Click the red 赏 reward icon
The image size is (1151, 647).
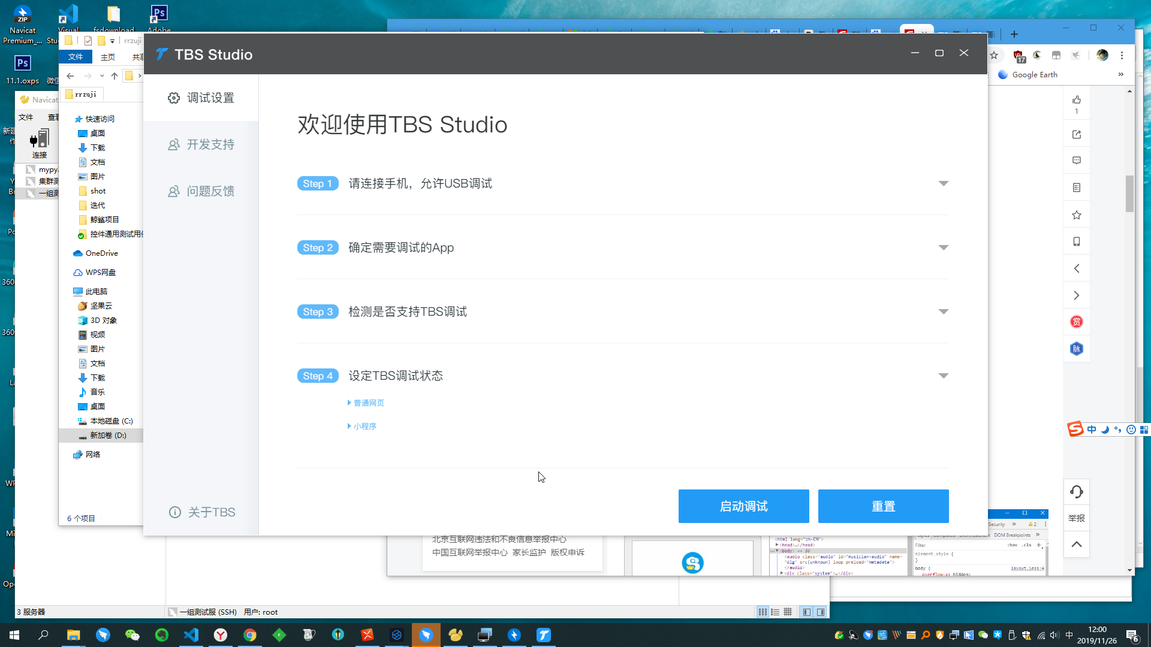click(x=1077, y=322)
